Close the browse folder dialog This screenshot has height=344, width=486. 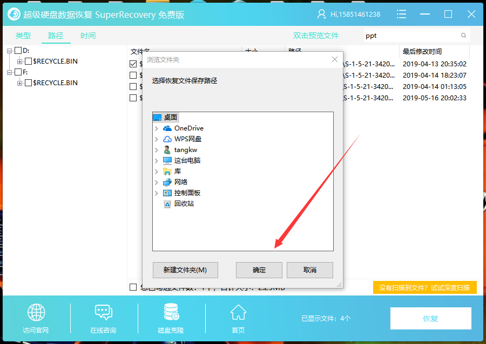(335, 59)
